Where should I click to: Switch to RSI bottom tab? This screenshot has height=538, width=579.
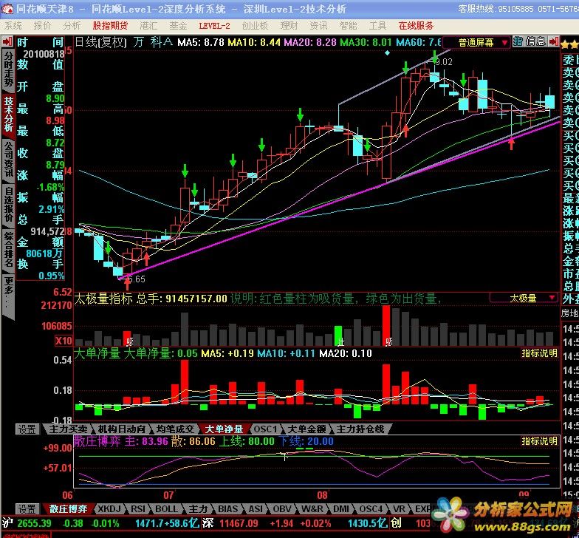(x=137, y=508)
